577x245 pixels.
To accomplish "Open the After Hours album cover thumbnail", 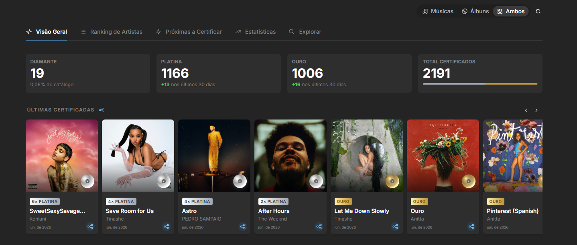I will pyautogui.click(x=291, y=156).
